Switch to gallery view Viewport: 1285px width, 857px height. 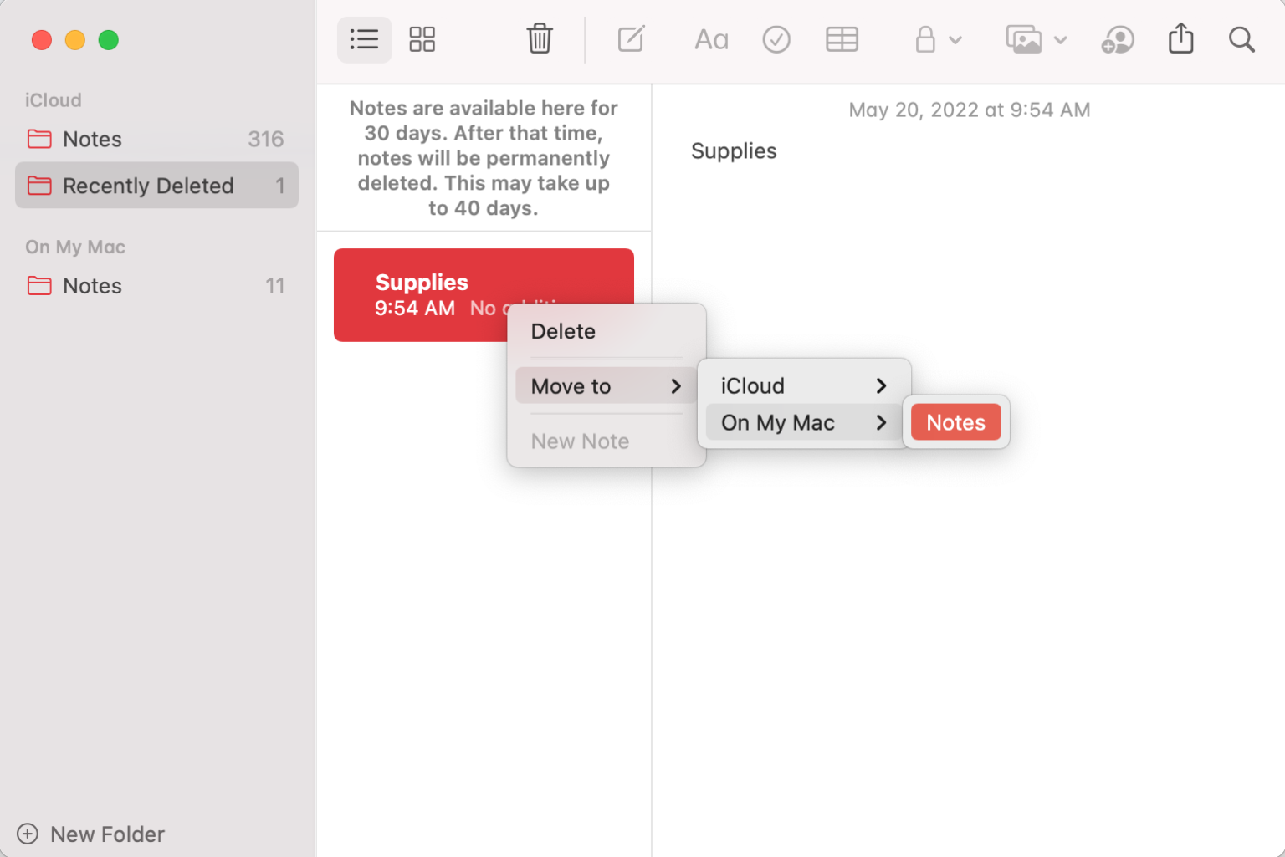422,39
